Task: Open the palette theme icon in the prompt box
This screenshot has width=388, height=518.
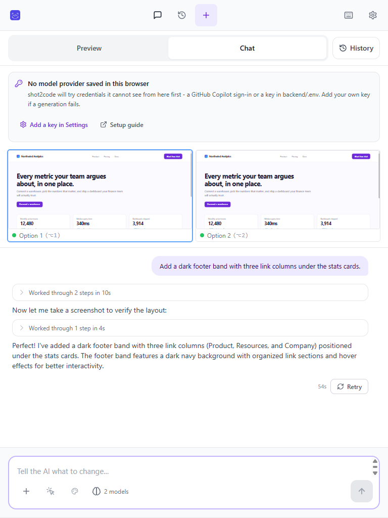Action: tap(75, 491)
